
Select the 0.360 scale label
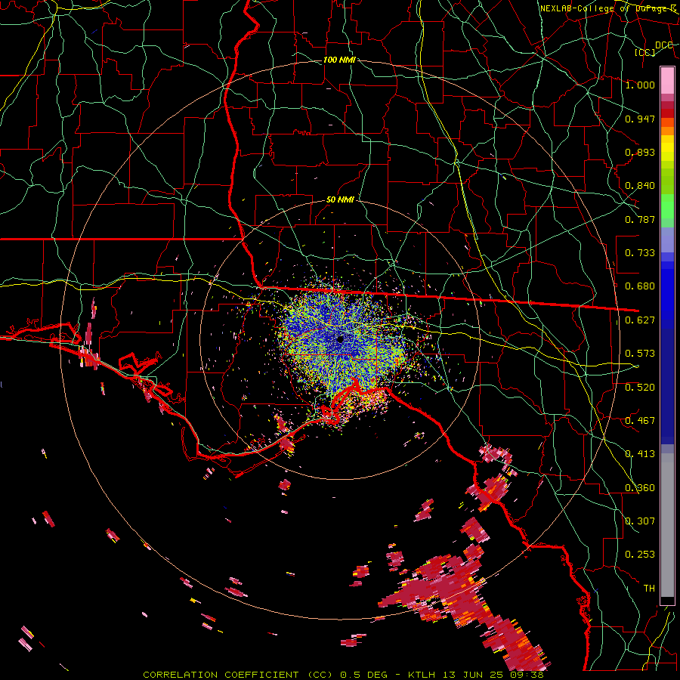pos(640,488)
